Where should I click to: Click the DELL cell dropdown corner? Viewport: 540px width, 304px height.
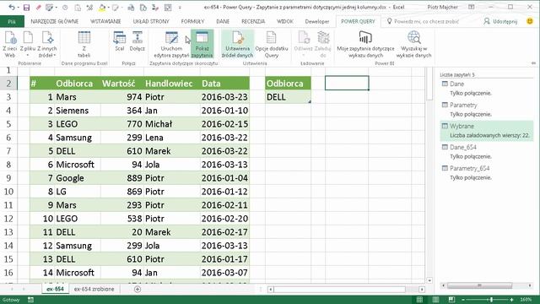coord(310,101)
